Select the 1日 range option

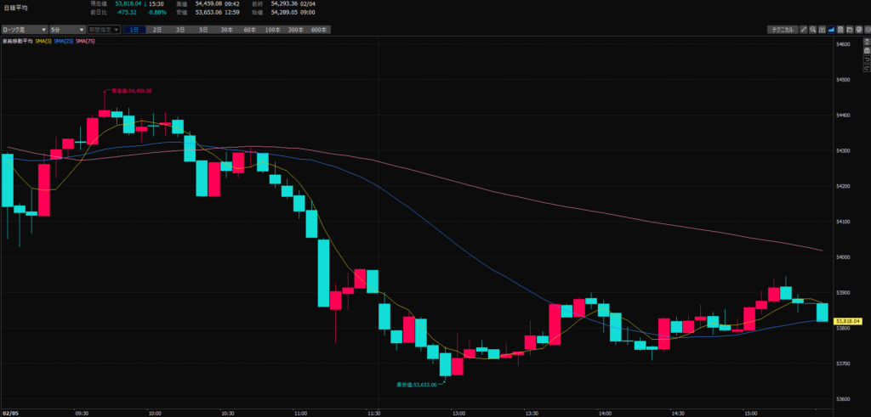[x=134, y=29]
